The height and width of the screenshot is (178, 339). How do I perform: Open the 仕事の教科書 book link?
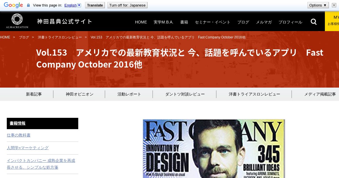tap(19, 135)
